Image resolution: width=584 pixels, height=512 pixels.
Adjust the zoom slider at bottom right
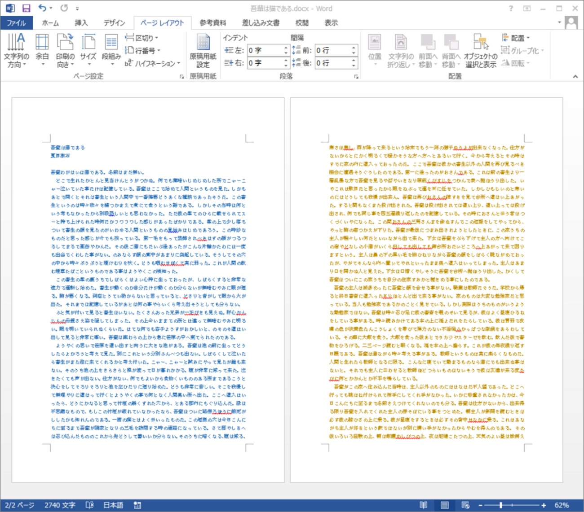coord(500,504)
